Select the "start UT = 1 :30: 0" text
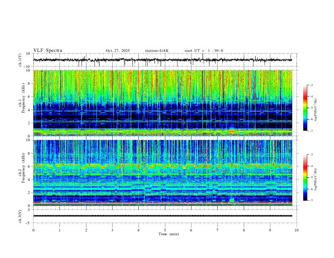334x258 pixels. [204, 51]
